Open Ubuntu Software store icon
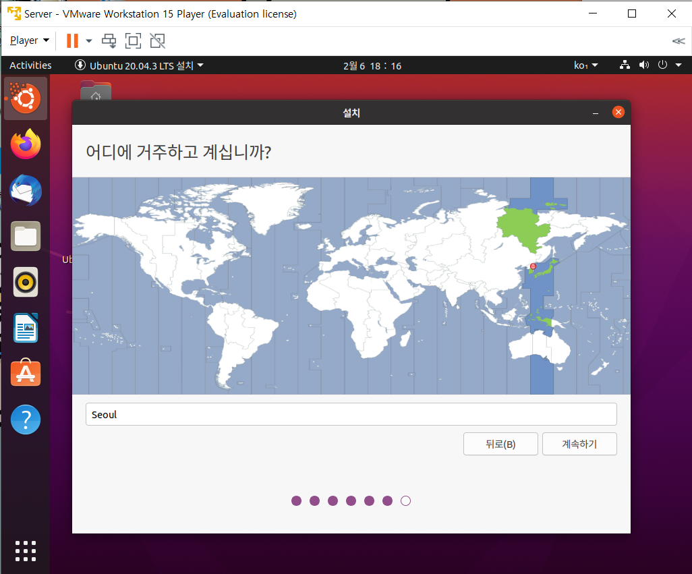Viewport: 692px width, 574px height. pos(26,373)
